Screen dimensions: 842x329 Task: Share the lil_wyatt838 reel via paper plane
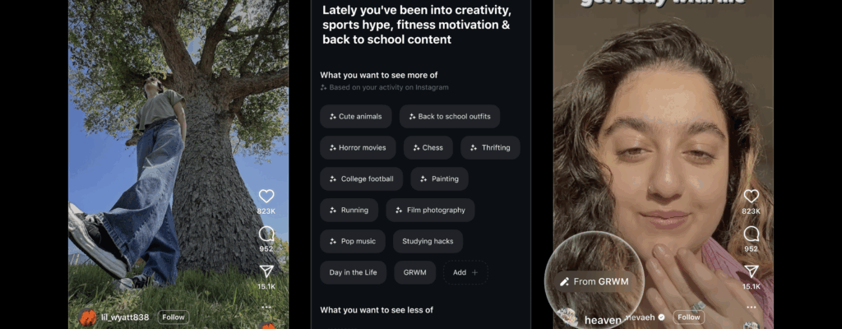tap(266, 271)
